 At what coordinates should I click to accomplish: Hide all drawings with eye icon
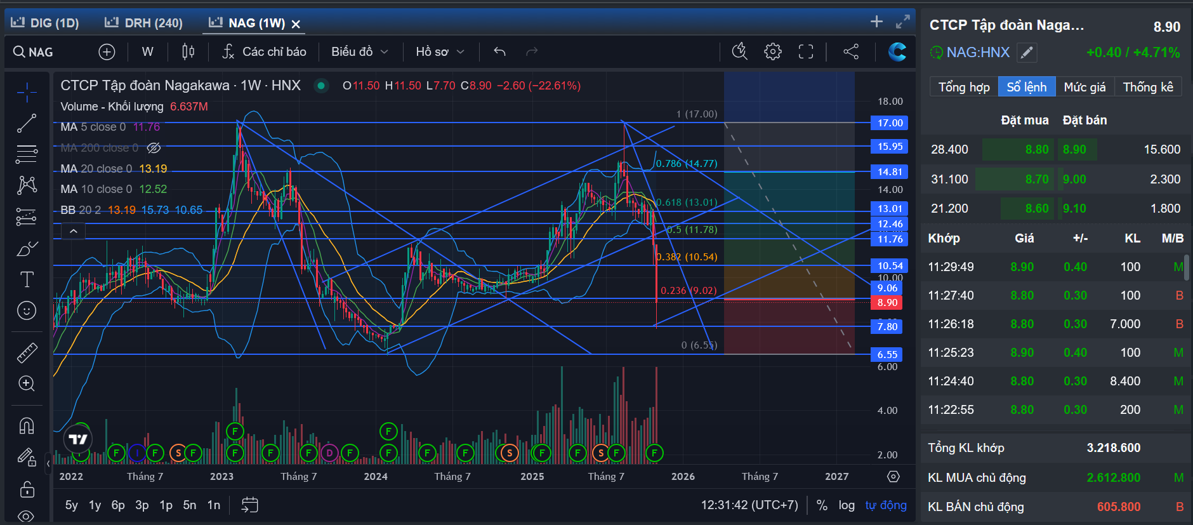point(27,515)
